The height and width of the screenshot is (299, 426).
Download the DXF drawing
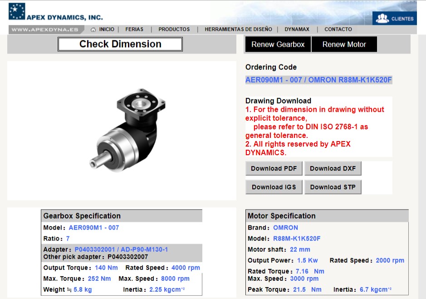(333, 168)
